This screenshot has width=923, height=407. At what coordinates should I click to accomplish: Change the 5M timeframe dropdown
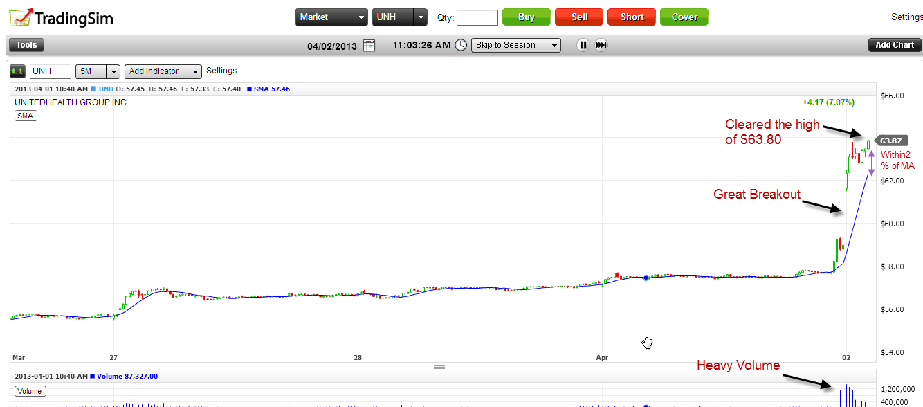pos(98,71)
